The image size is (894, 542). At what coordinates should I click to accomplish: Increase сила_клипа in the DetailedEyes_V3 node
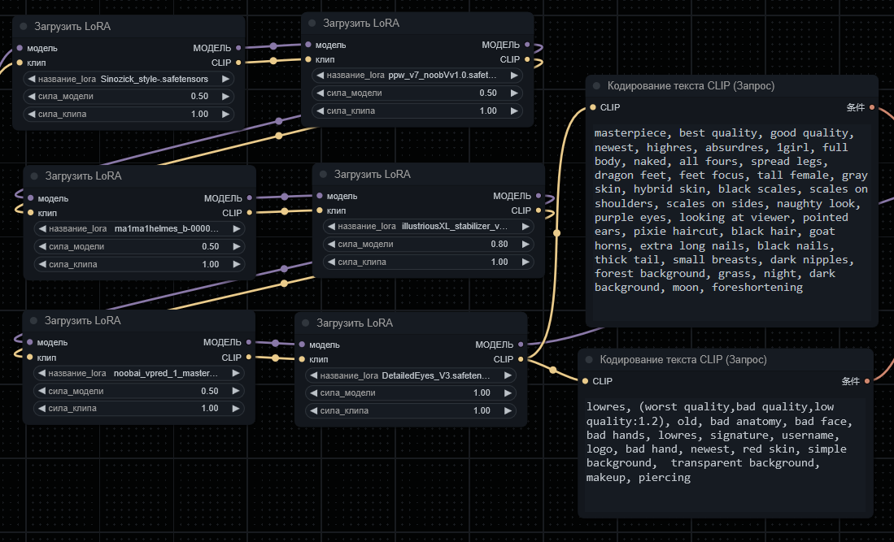(508, 411)
